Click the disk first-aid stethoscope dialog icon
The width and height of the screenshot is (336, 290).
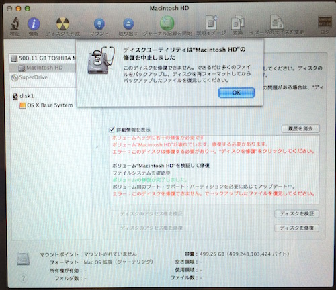[x=101, y=60]
